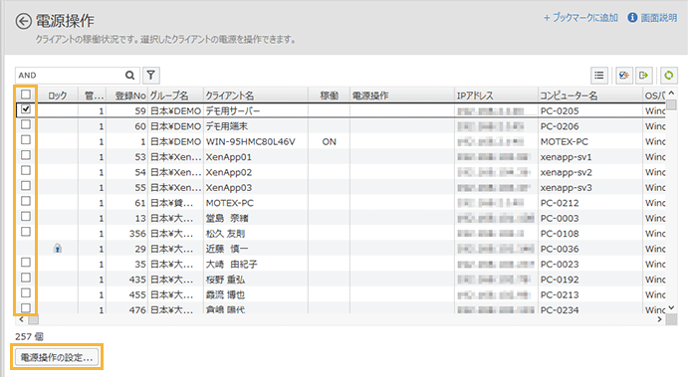Sort by ロック column header
Image resolution: width=688 pixels, height=377 pixels.
(x=58, y=95)
